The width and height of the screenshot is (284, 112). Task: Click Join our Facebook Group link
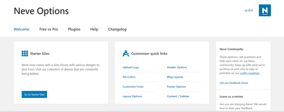click(234, 83)
